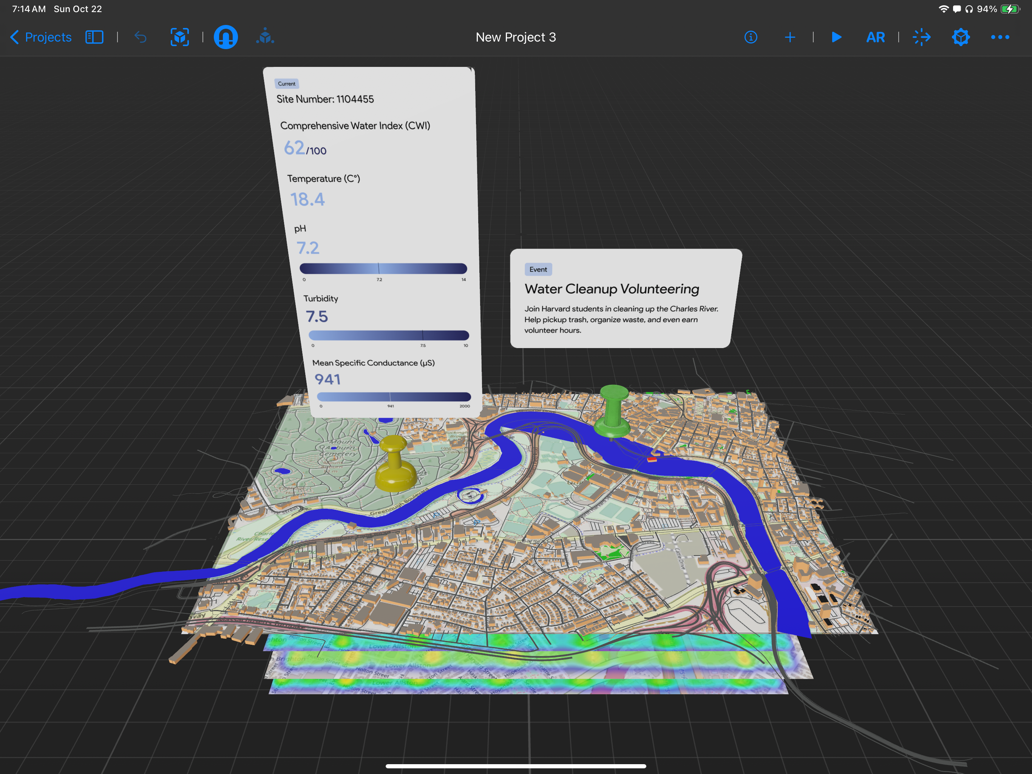This screenshot has width=1032, height=774.
Task: Go back to Projects
Action: tap(41, 37)
